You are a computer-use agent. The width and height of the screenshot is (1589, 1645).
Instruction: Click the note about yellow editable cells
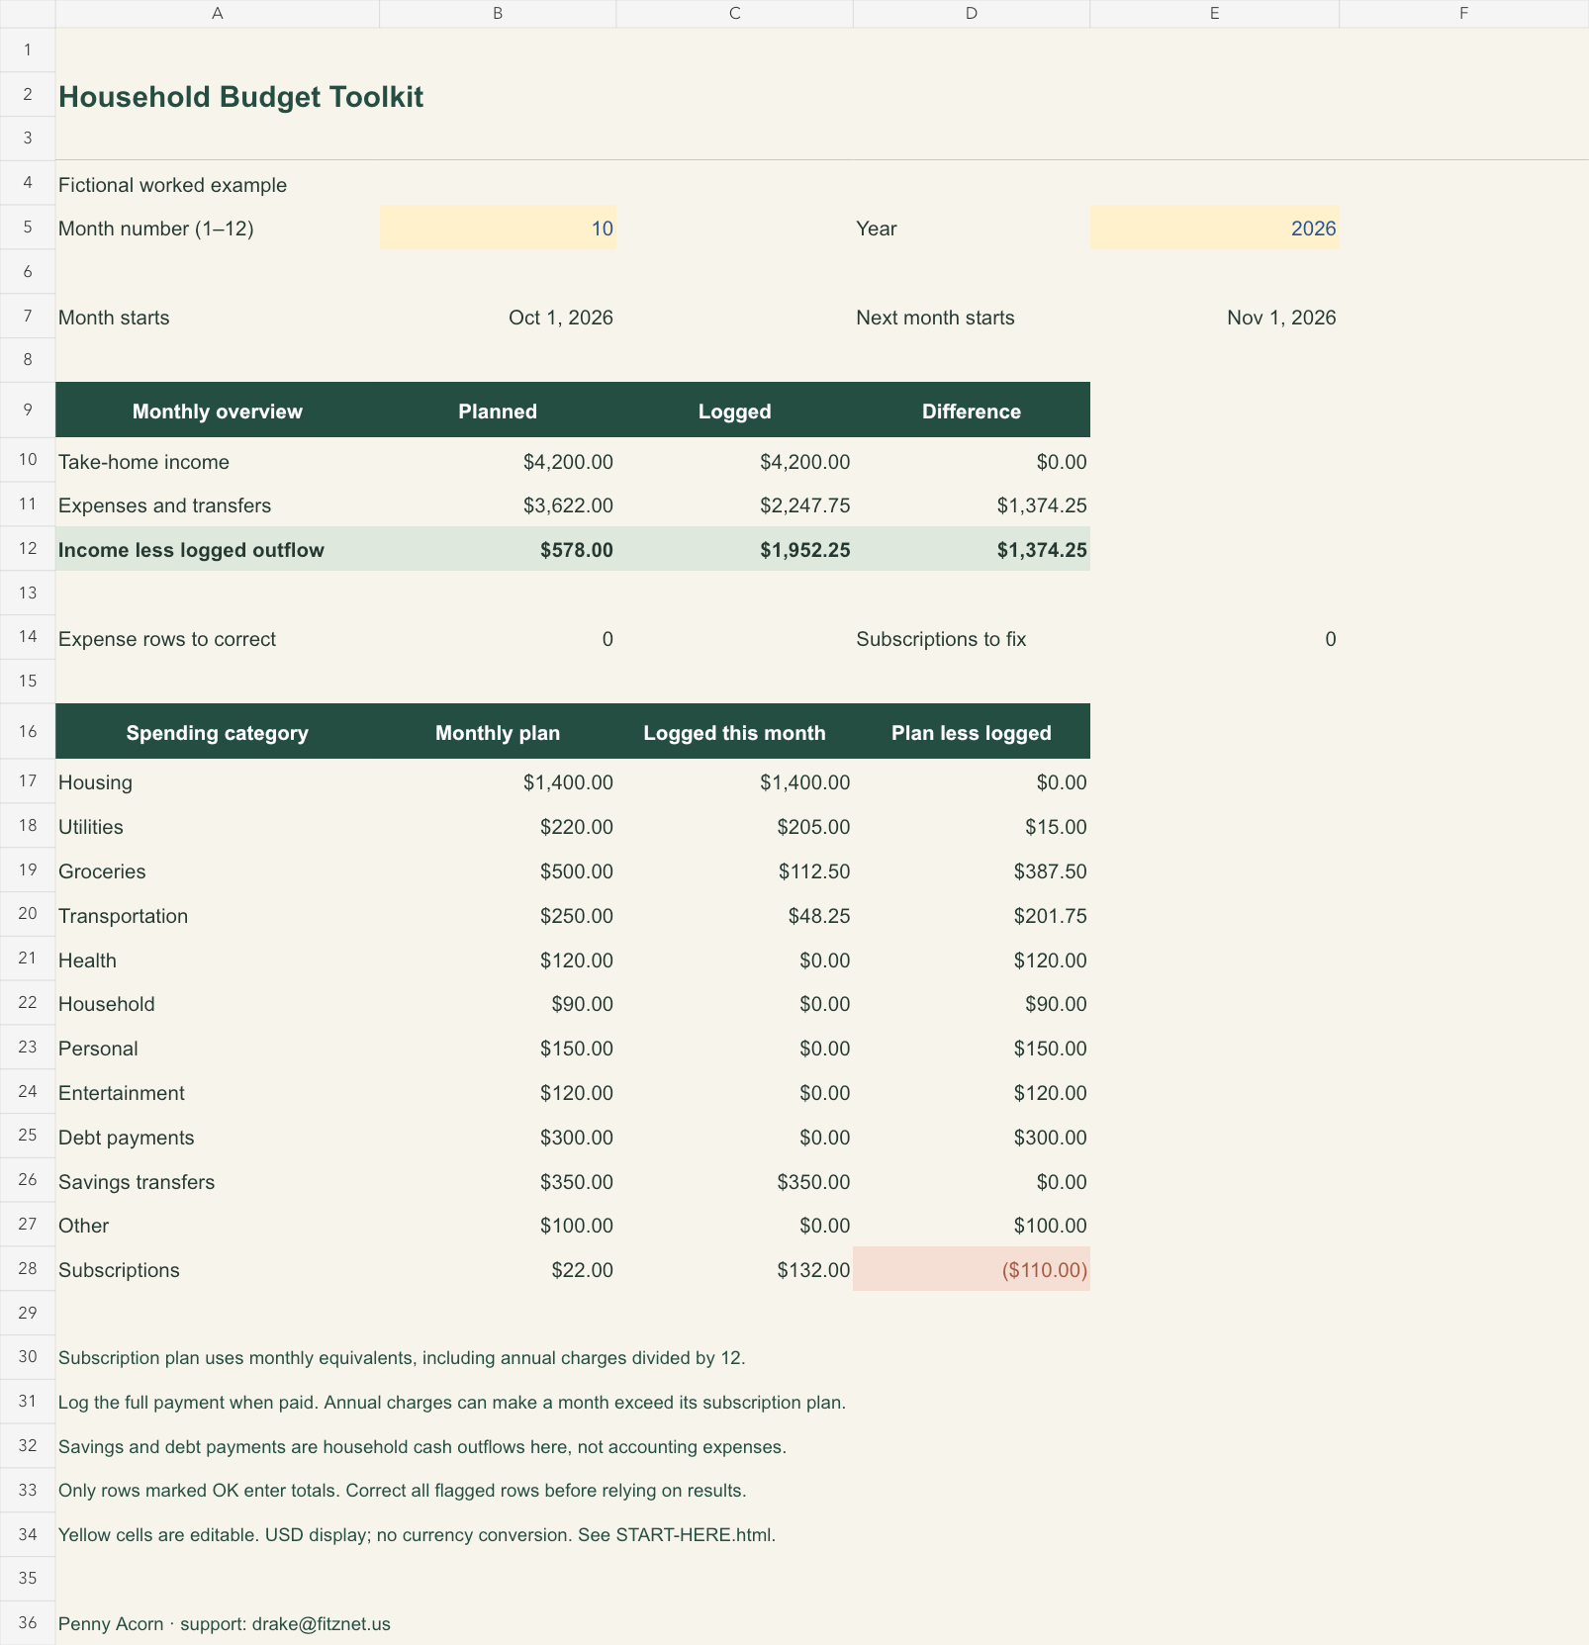pyautogui.click(x=417, y=1535)
